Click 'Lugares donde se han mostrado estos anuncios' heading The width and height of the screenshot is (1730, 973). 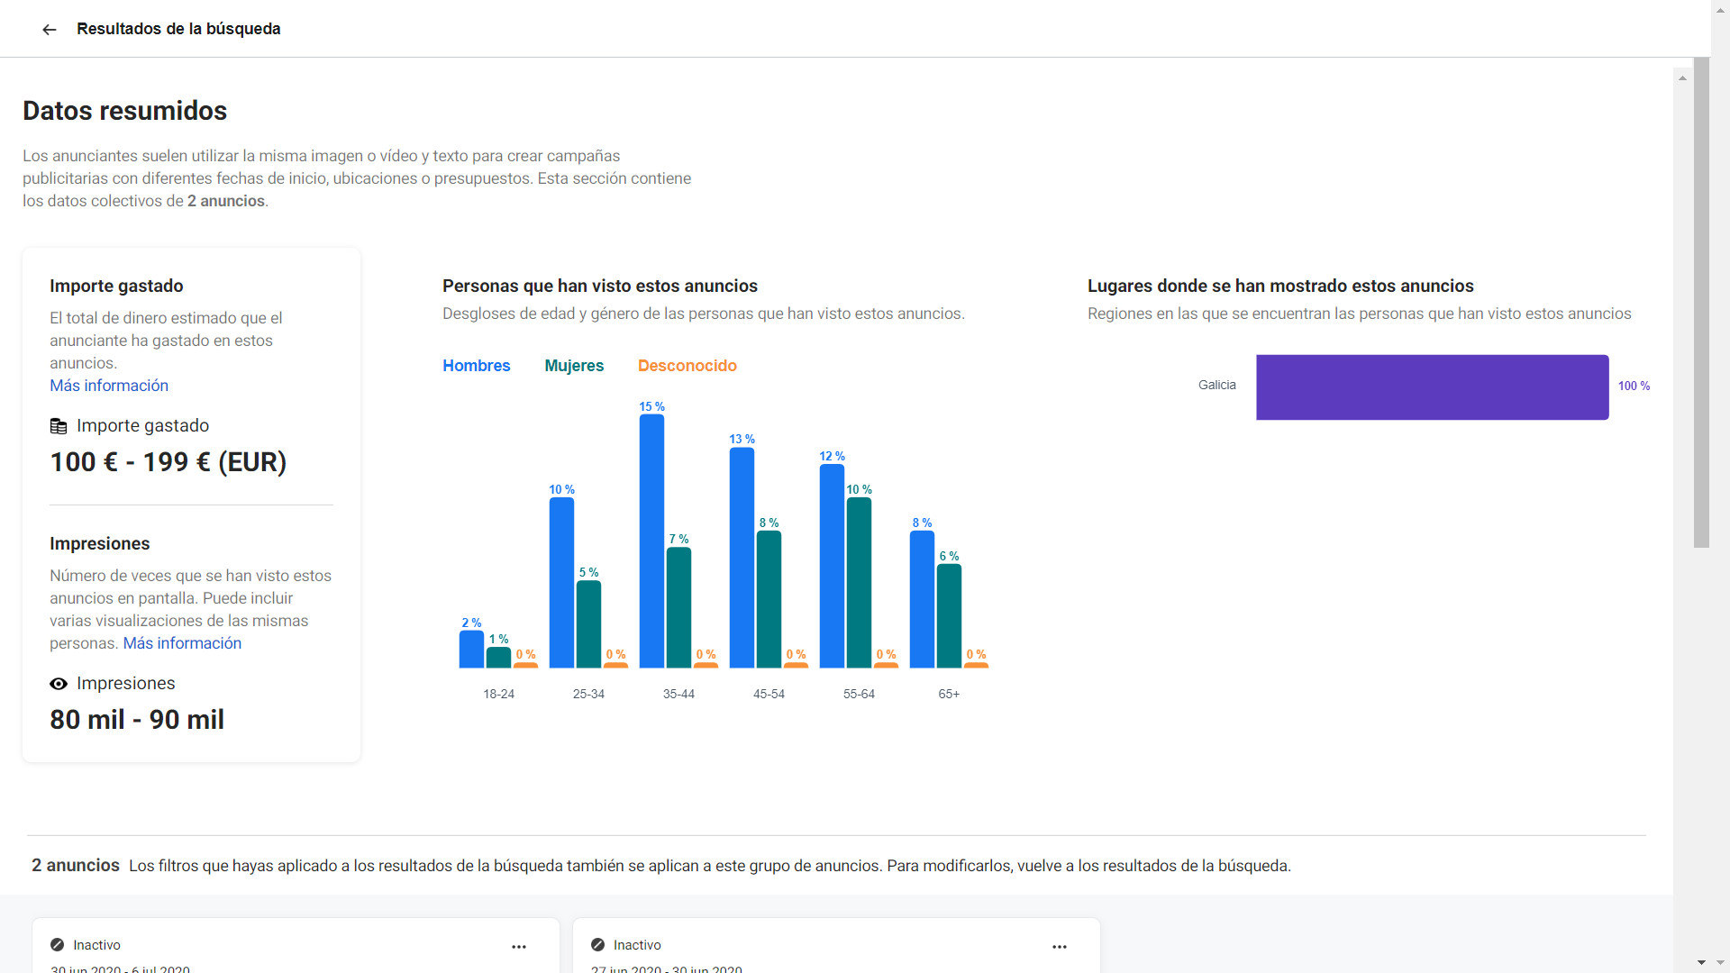[1280, 286]
